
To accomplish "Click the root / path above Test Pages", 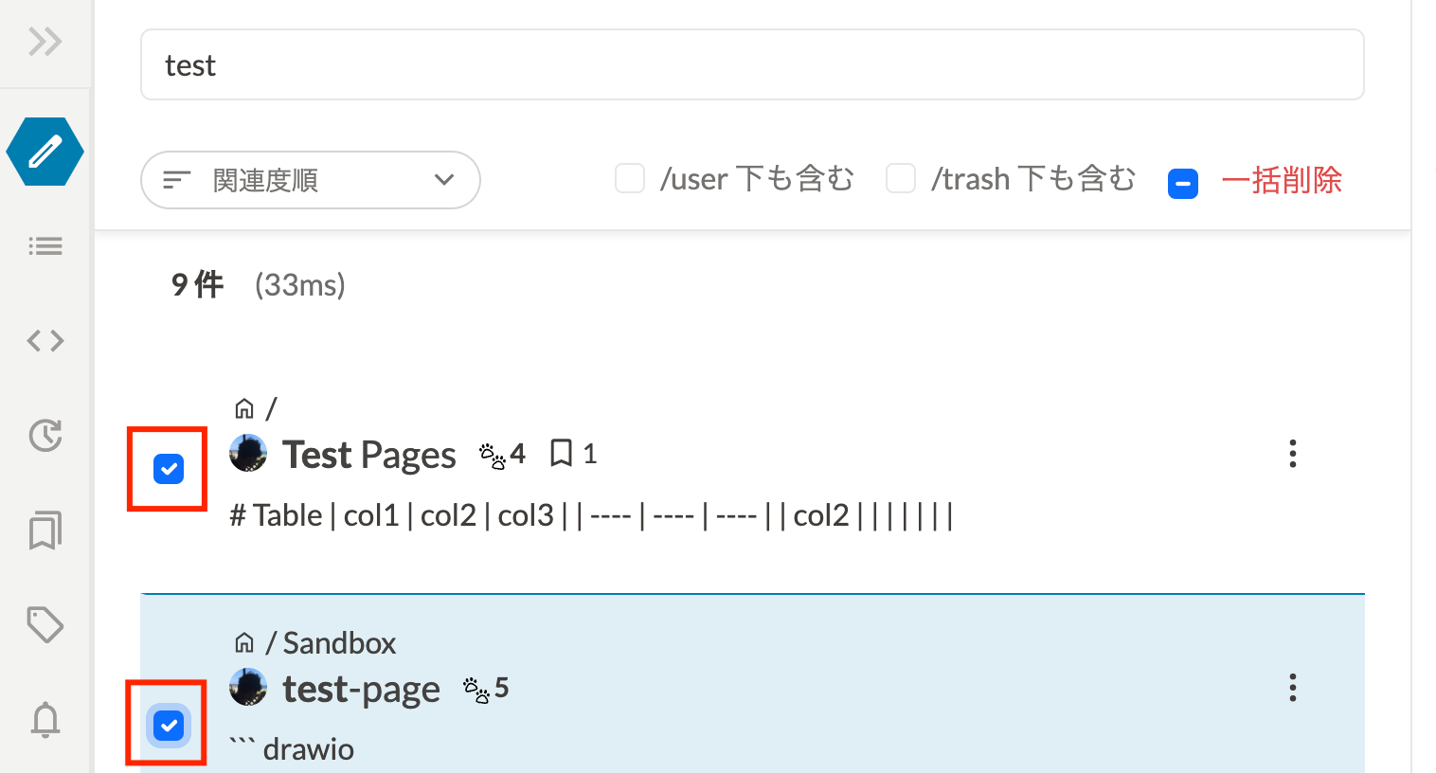I will point(272,408).
